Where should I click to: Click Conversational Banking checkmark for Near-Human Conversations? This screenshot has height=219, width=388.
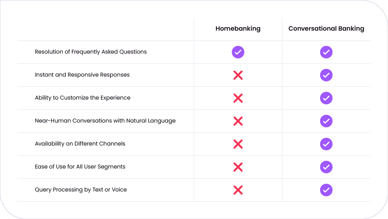click(x=326, y=121)
